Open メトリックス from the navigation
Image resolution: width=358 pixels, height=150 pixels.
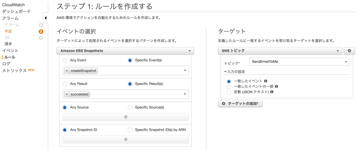coord(14,70)
